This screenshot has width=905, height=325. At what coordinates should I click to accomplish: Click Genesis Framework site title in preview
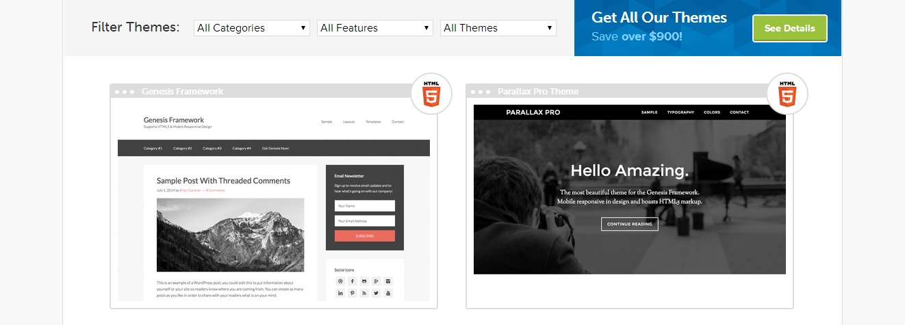coord(174,120)
